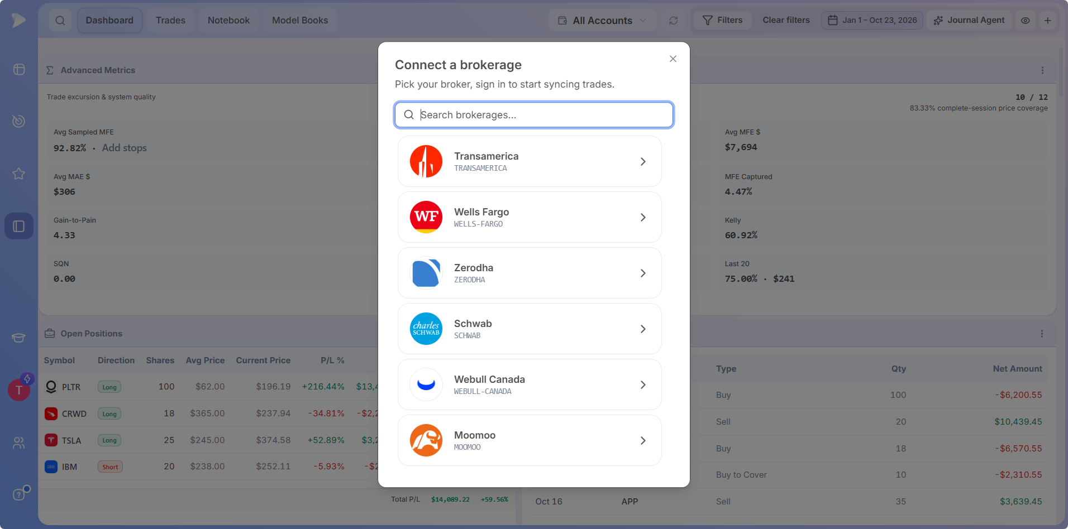Select the Moomoo brokerage logo
The width and height of the screenshot is (1068, 529).
[x=426, y=440]
